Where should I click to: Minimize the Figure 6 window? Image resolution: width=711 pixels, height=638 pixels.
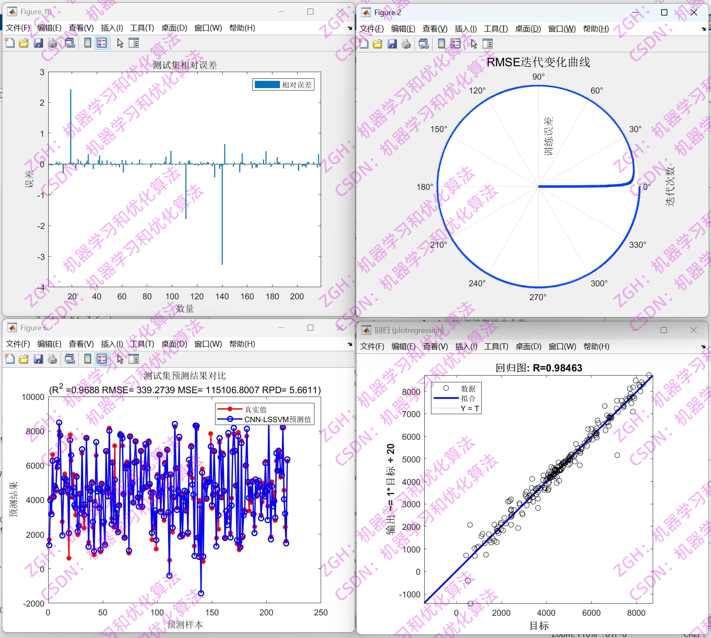coord(281,328)
